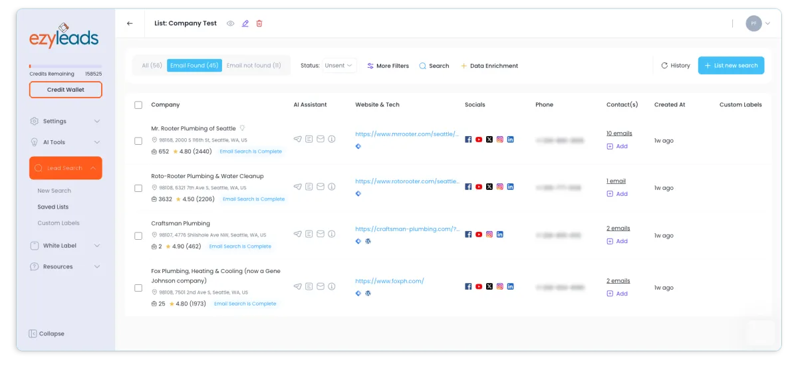Open Mr. Rooter's YouTube icon
Viewport: 798px width, 370px height.
click(479, 139)
